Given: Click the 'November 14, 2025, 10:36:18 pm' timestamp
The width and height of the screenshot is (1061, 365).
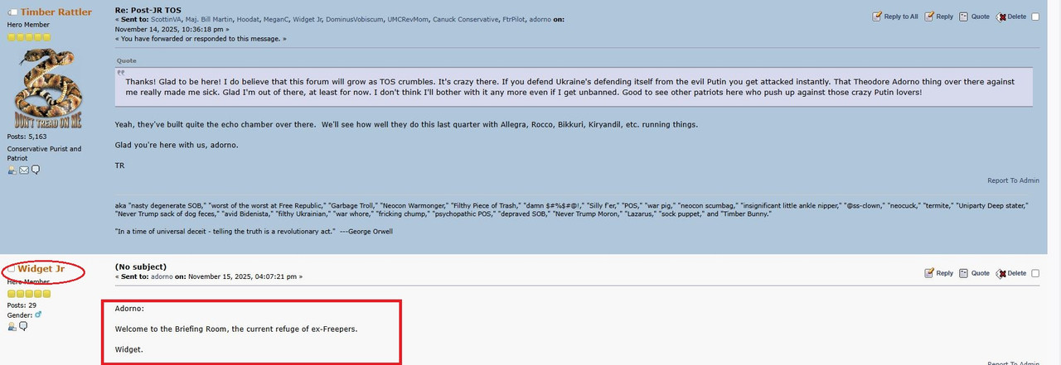Looking at the screenshot, I should (x=168, y=28).
